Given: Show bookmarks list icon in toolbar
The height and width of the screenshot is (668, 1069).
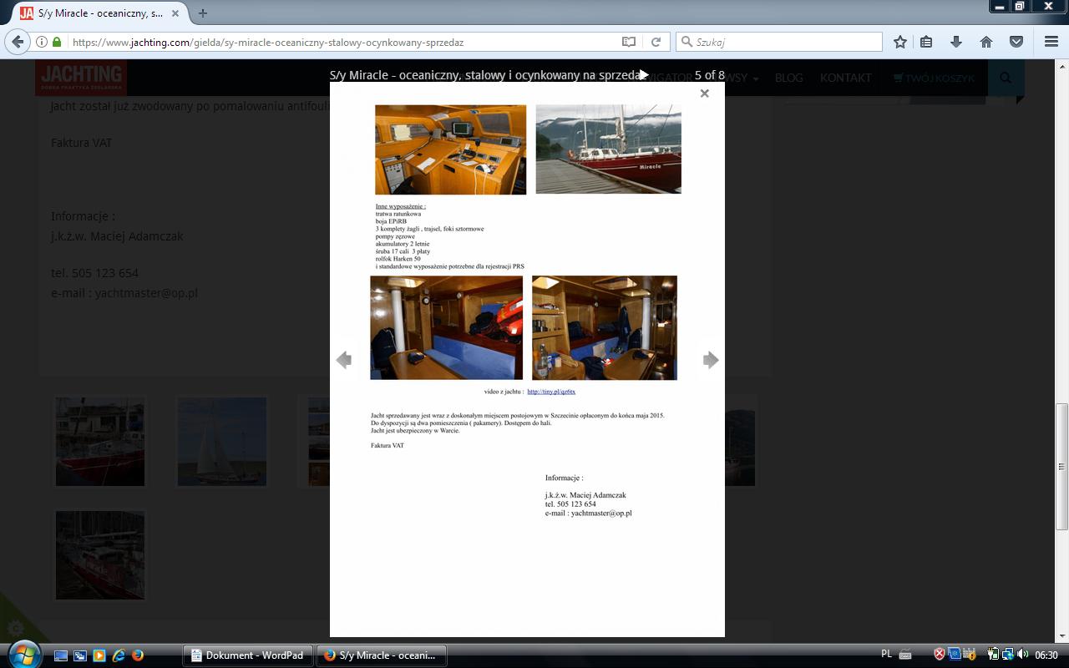Looking at the screenshot, I should click(x=926, y=42).
